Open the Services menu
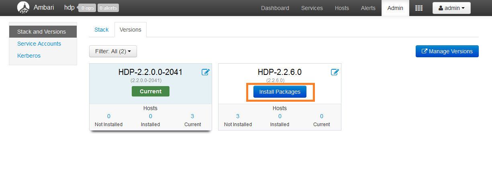Image resolution: width=492 pixels, height=187 pixels. [x=312, y=8]
